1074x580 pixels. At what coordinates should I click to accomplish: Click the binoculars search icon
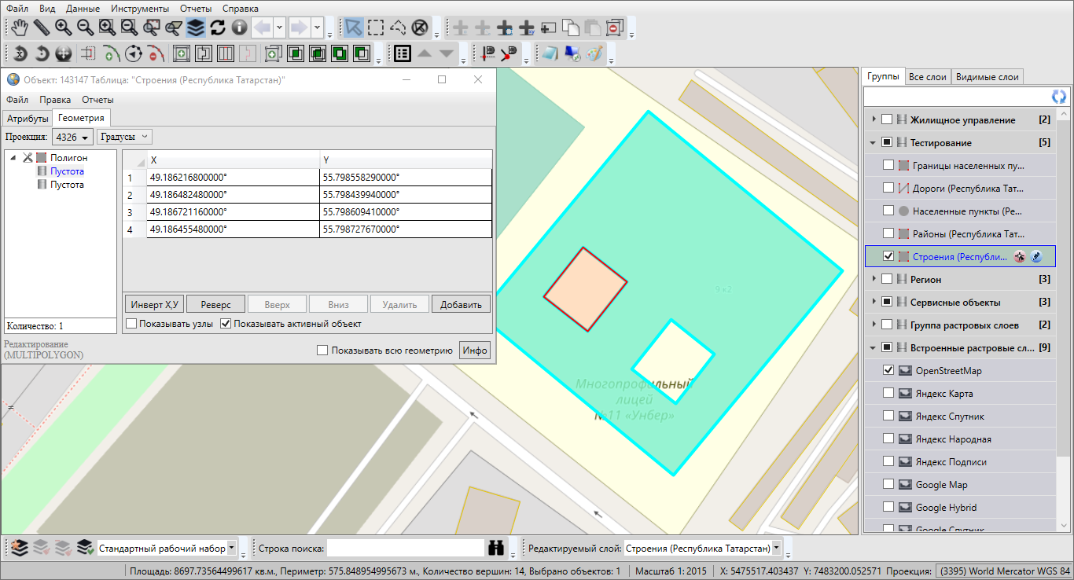[495, 548]
